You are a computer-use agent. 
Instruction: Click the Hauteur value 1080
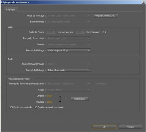tap(49, 102)
